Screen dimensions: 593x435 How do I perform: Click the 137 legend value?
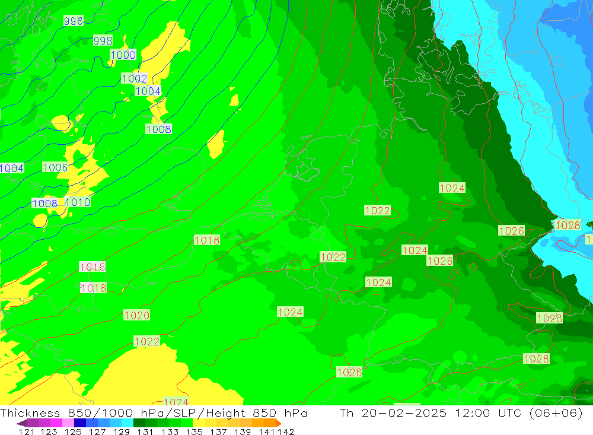tap(218, 431)
